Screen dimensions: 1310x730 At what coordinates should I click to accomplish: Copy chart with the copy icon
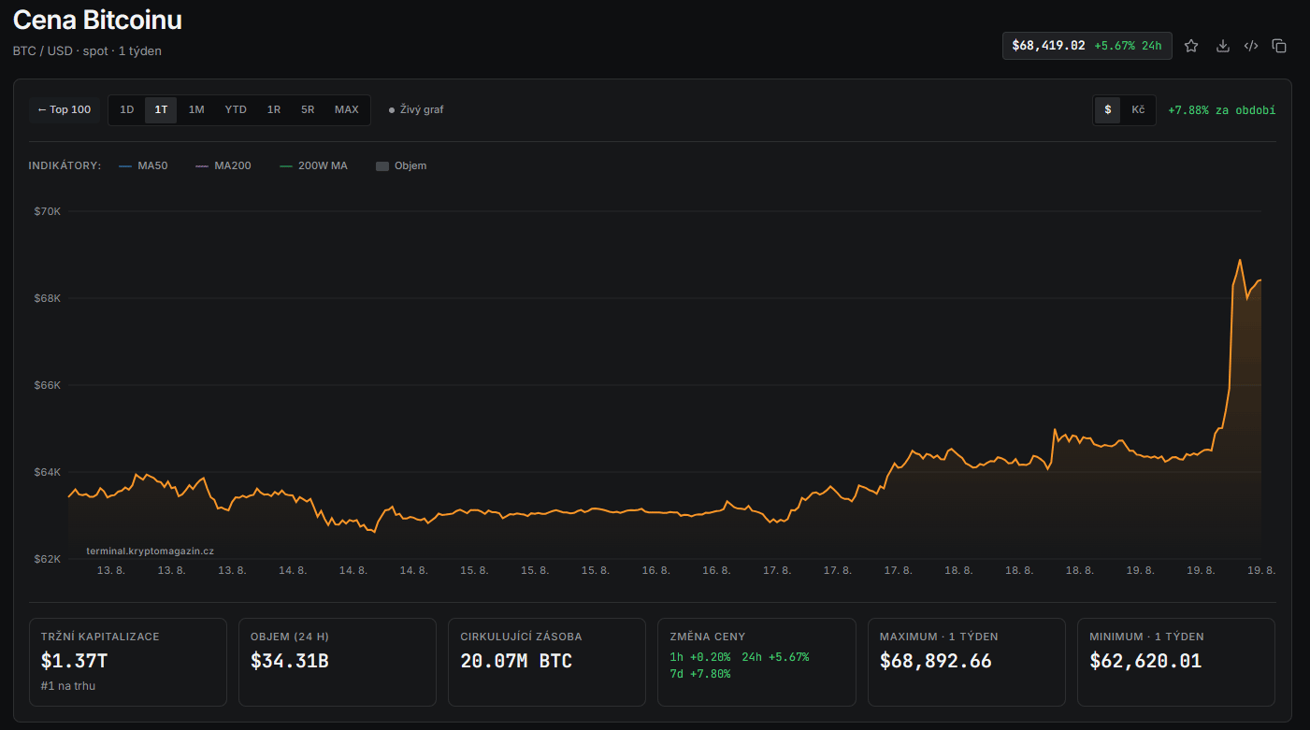pos(1280,46)
